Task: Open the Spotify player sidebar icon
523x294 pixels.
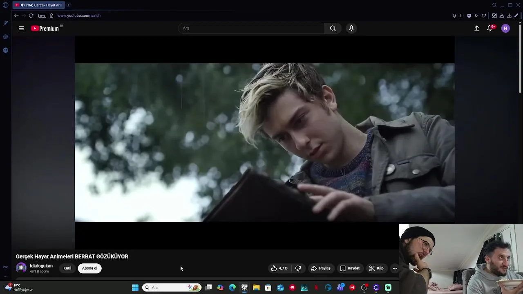Action: [5, 50]
